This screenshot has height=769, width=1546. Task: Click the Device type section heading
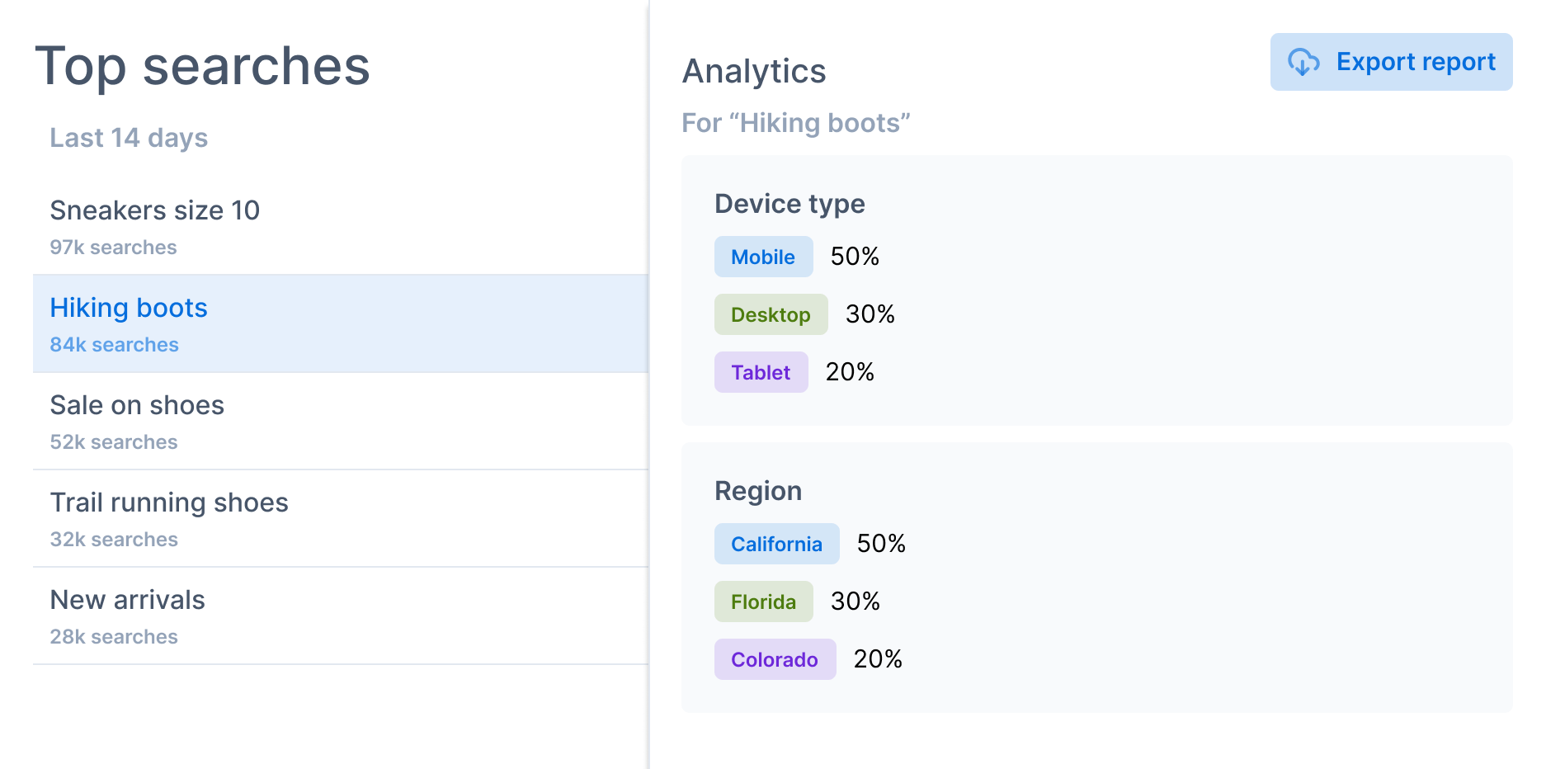coord(789,203)
